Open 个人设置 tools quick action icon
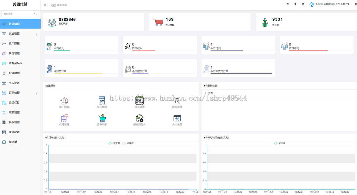Viewport: 357px width, 195px height. (x=177, y=118)
